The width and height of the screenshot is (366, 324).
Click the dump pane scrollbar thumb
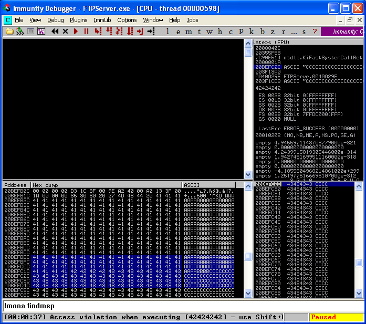(x=248, y=256)
